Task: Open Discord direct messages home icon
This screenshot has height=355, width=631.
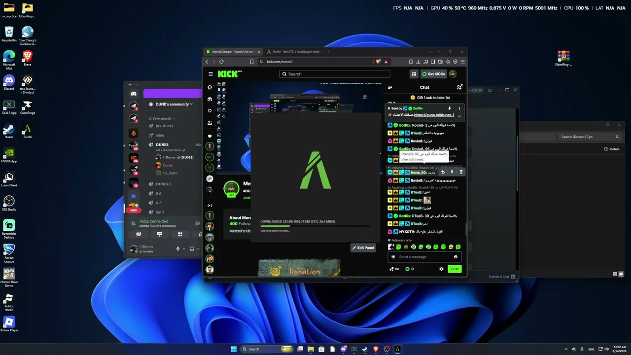Action: point(133,93)
